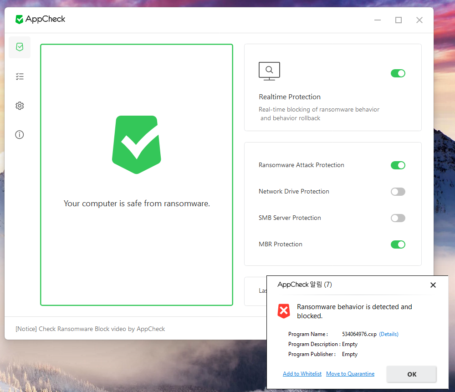
Task: Click 'Ransomware behavior is detected and blocked.' message
Action: [354, 311]
